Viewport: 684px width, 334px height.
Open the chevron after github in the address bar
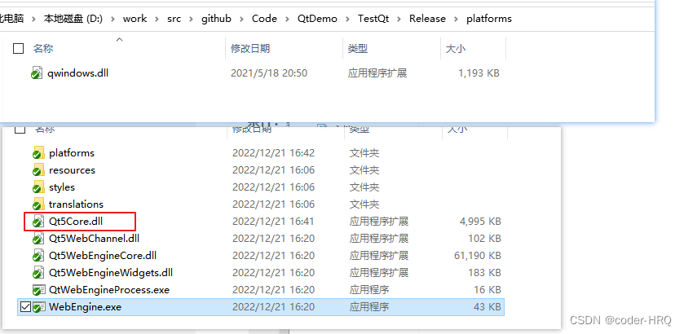[241, 19]
